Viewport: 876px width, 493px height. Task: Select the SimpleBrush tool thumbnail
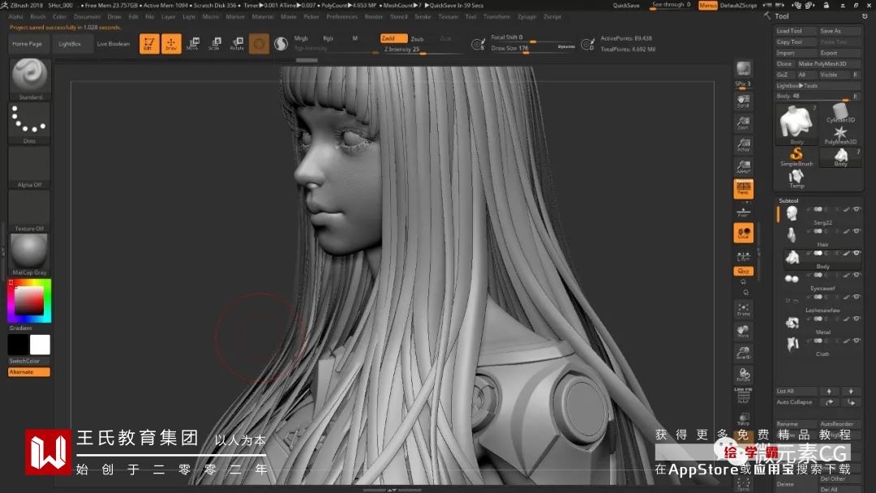point(797,156)
